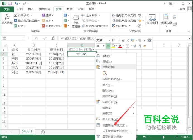Open Financial functions category
The height and width of the screenshot is (140, 193).
click(20, 26)
